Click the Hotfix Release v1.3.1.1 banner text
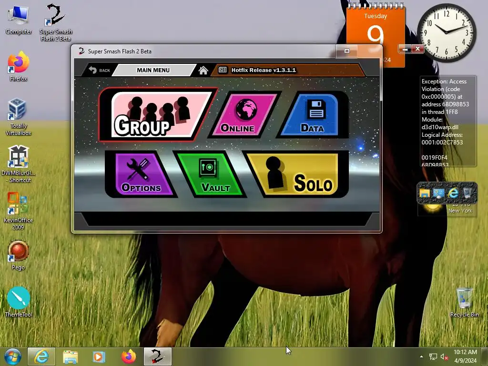 pyautogui.click(x=264, y=70)
